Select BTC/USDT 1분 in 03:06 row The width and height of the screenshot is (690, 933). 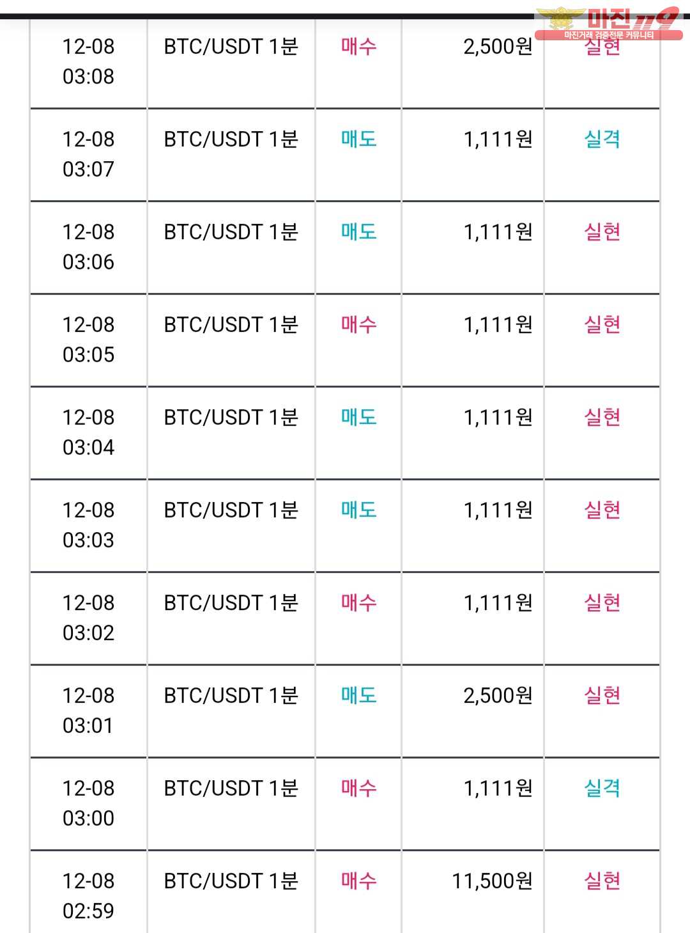click(231, 232)
